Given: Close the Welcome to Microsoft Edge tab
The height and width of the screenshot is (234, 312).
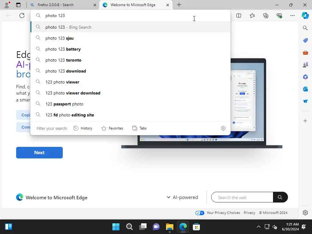Looking at the screenshot, I should pyautogui.click(x=168, y=5).
